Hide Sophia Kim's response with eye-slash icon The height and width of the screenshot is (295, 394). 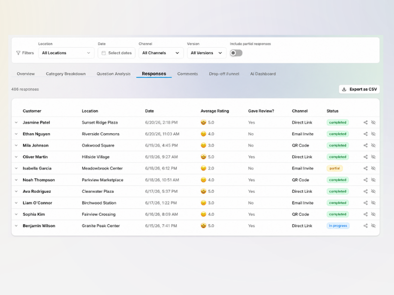pos(373,214)
